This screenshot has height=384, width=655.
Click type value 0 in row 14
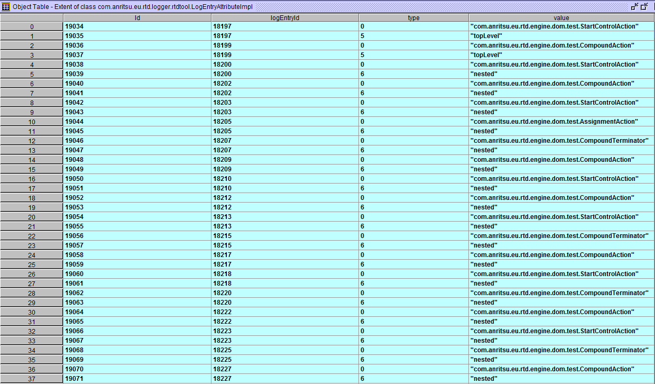click(414, 160)
